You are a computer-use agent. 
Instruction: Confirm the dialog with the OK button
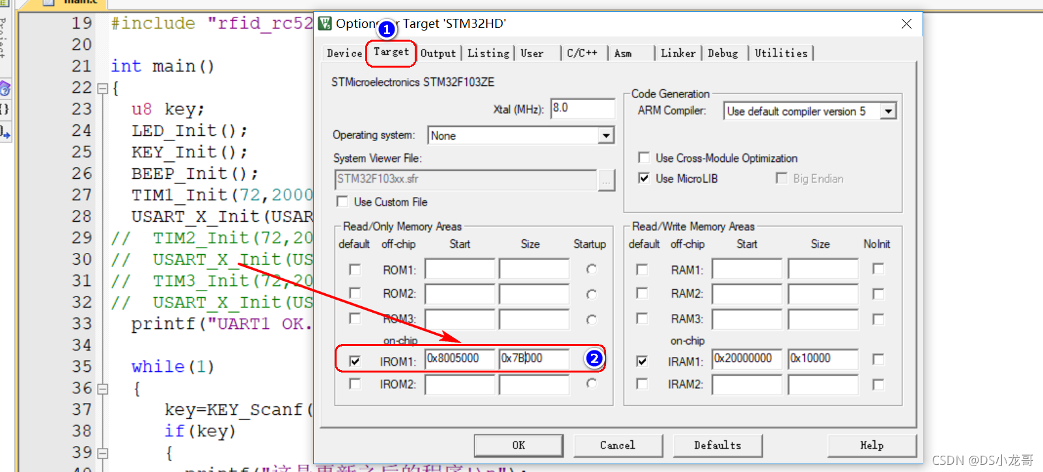tap(518, 445)
